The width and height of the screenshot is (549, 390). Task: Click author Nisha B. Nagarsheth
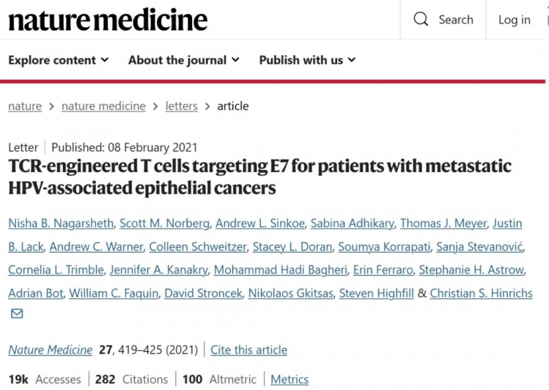click(59, 223)
